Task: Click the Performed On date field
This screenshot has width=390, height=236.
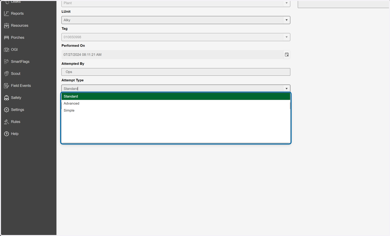Action: 172,55
